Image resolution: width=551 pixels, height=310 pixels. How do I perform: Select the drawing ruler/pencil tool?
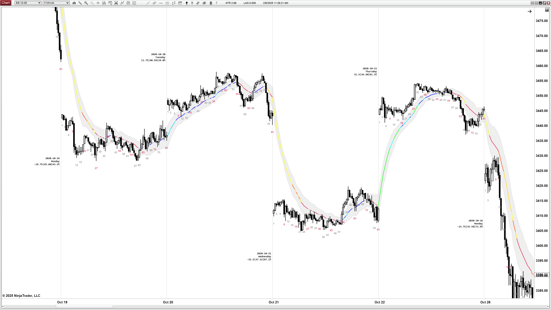80,3
